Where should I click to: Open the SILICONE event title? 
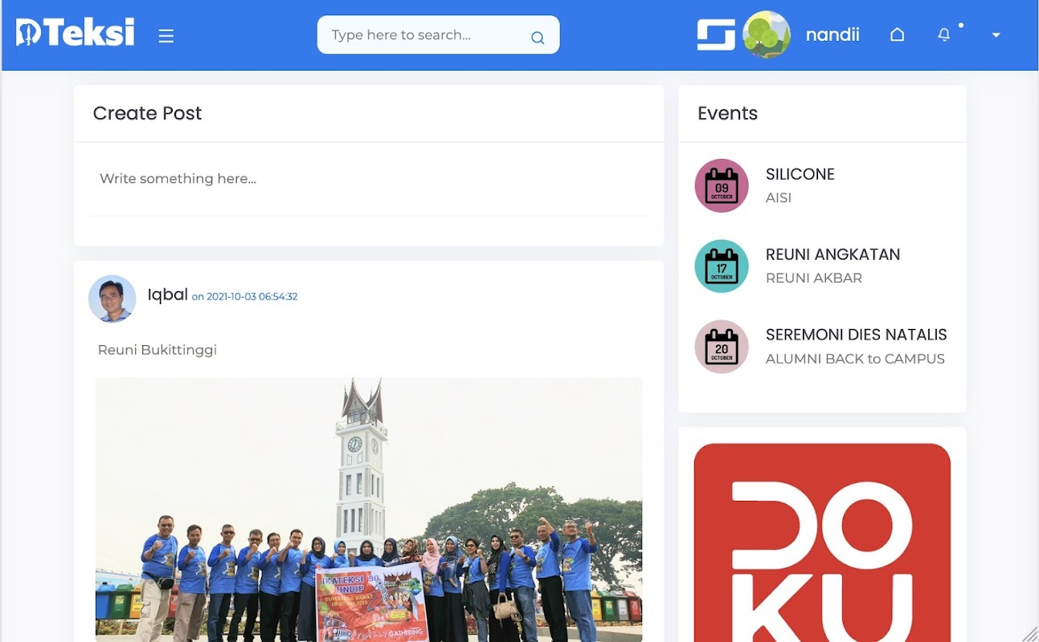(800, 174)
